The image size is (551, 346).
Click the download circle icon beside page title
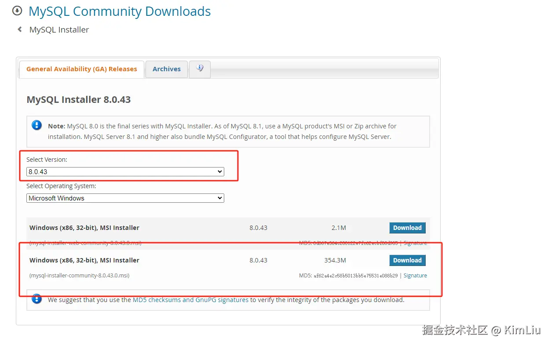point(17,10)
